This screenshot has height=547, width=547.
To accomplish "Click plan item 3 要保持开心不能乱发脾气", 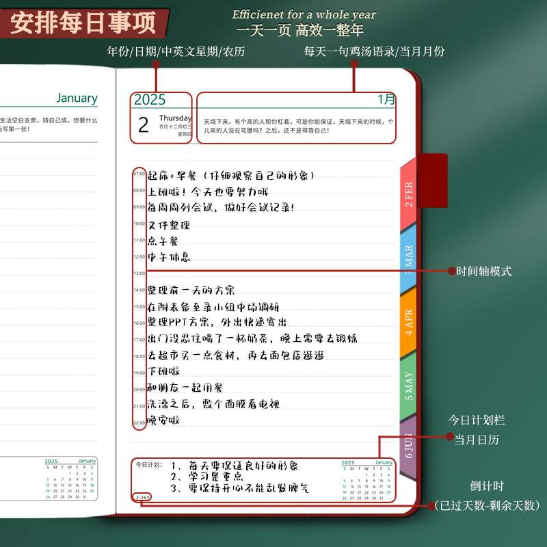I will (240, 488).
